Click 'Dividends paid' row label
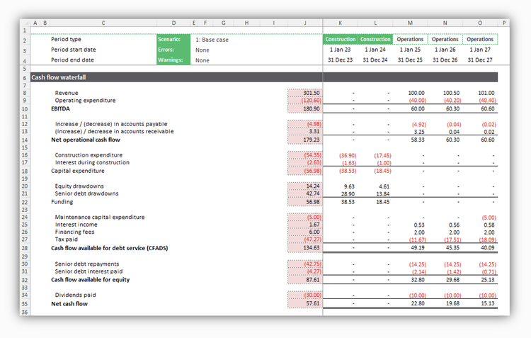This screenshot has width=531, height=338. pyautogui.click(x=76, y=295)
